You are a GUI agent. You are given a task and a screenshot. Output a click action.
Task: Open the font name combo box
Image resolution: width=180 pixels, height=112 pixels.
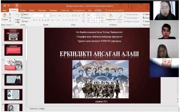(x=39, y=16)
